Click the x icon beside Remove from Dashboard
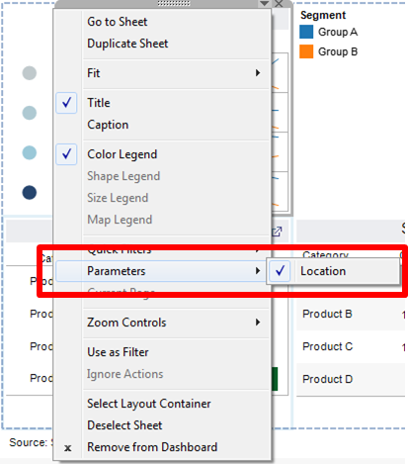This screenshot has height=464, width=408. [68, 448]
